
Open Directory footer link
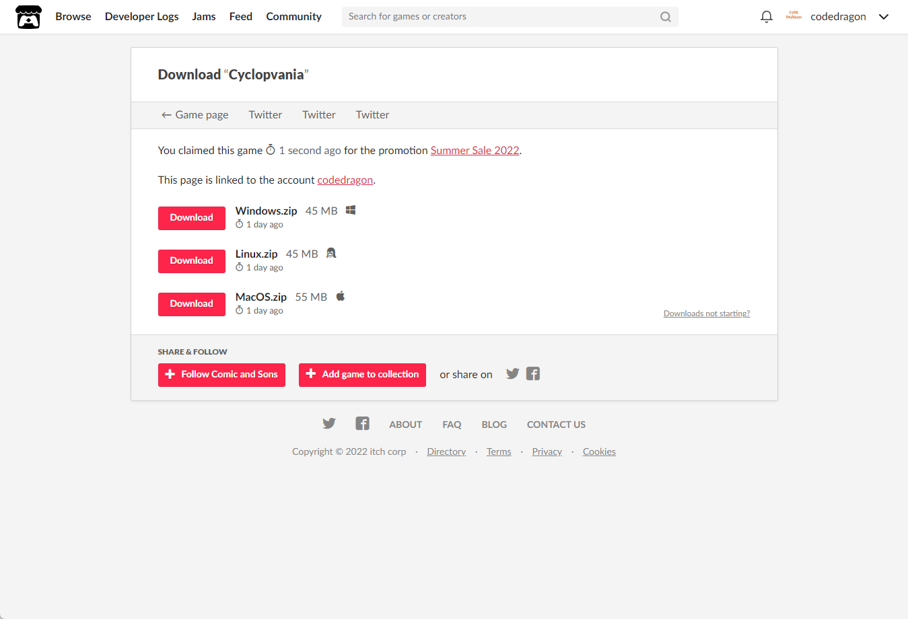[x=446, y=451]
